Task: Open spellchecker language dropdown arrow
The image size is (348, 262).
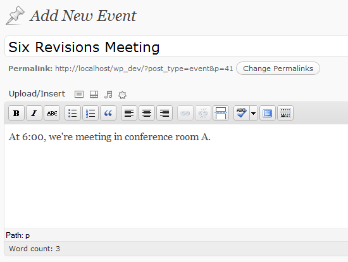Action: tap(254, 113)
